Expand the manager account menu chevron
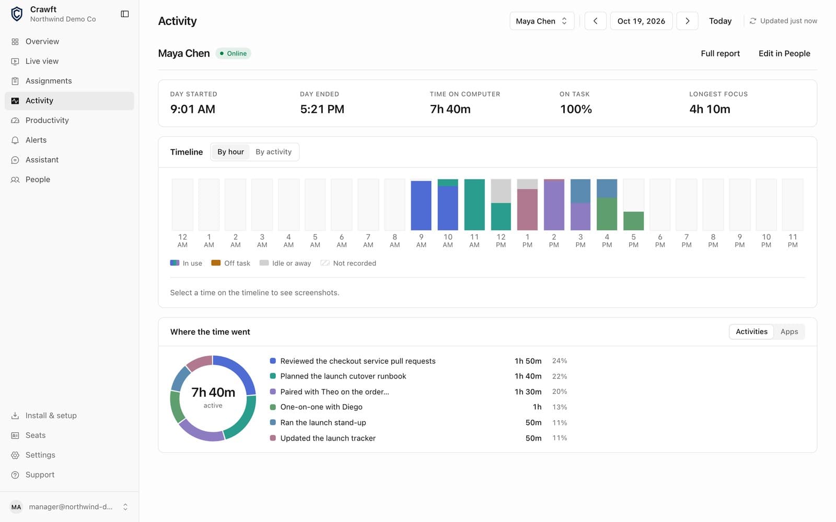 pyautogui.click(x=125, y=507)
